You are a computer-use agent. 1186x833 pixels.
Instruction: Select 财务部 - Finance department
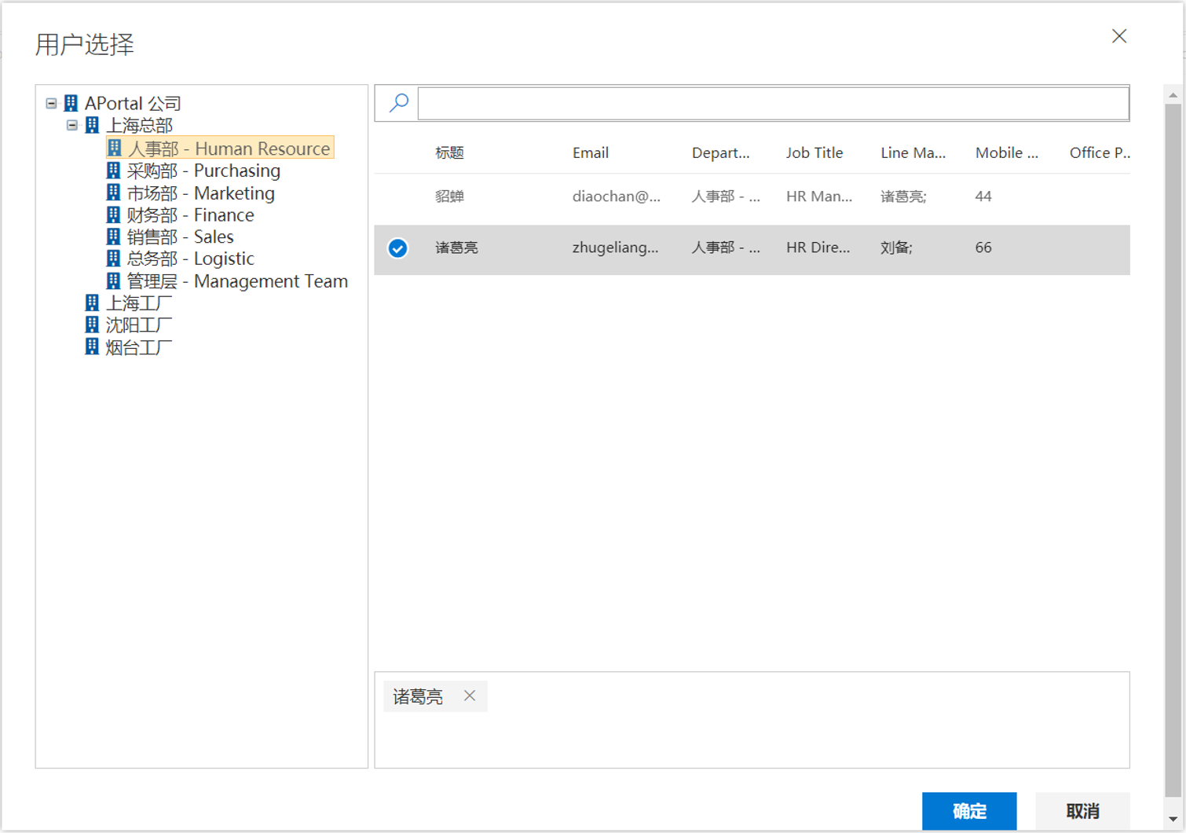(x=190, y=215)
